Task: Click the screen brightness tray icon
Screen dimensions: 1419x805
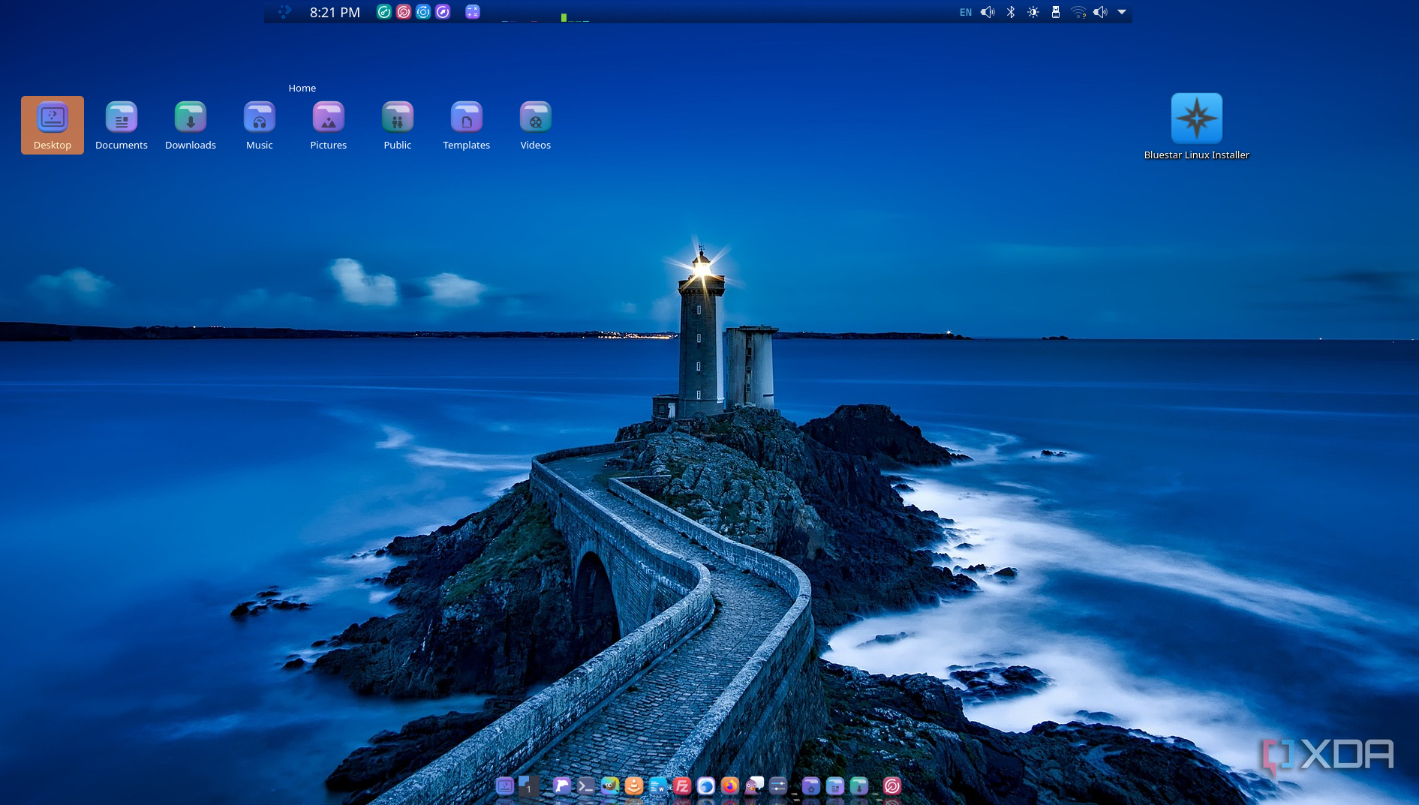Action: click(1033, 12)
